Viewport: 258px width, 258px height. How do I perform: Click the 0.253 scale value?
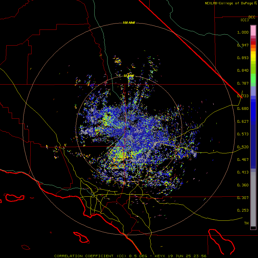243,210
